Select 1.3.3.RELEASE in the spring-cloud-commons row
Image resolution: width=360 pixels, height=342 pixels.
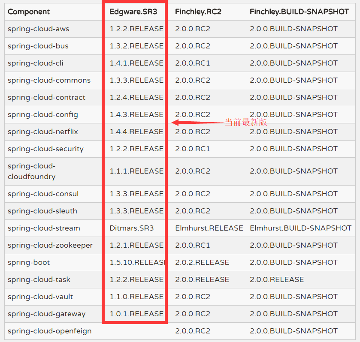[x=136, y=80]
